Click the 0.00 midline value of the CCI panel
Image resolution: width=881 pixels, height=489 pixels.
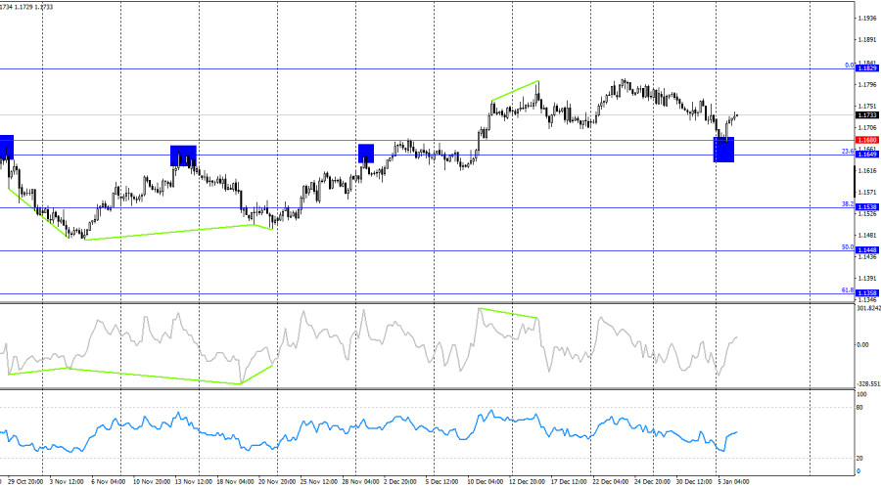click(862, 344)
